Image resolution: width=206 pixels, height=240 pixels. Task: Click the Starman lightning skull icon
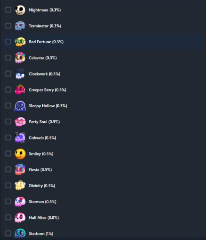pos(20,202)
